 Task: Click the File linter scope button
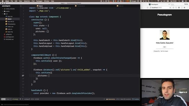click(x=3, y=99)
